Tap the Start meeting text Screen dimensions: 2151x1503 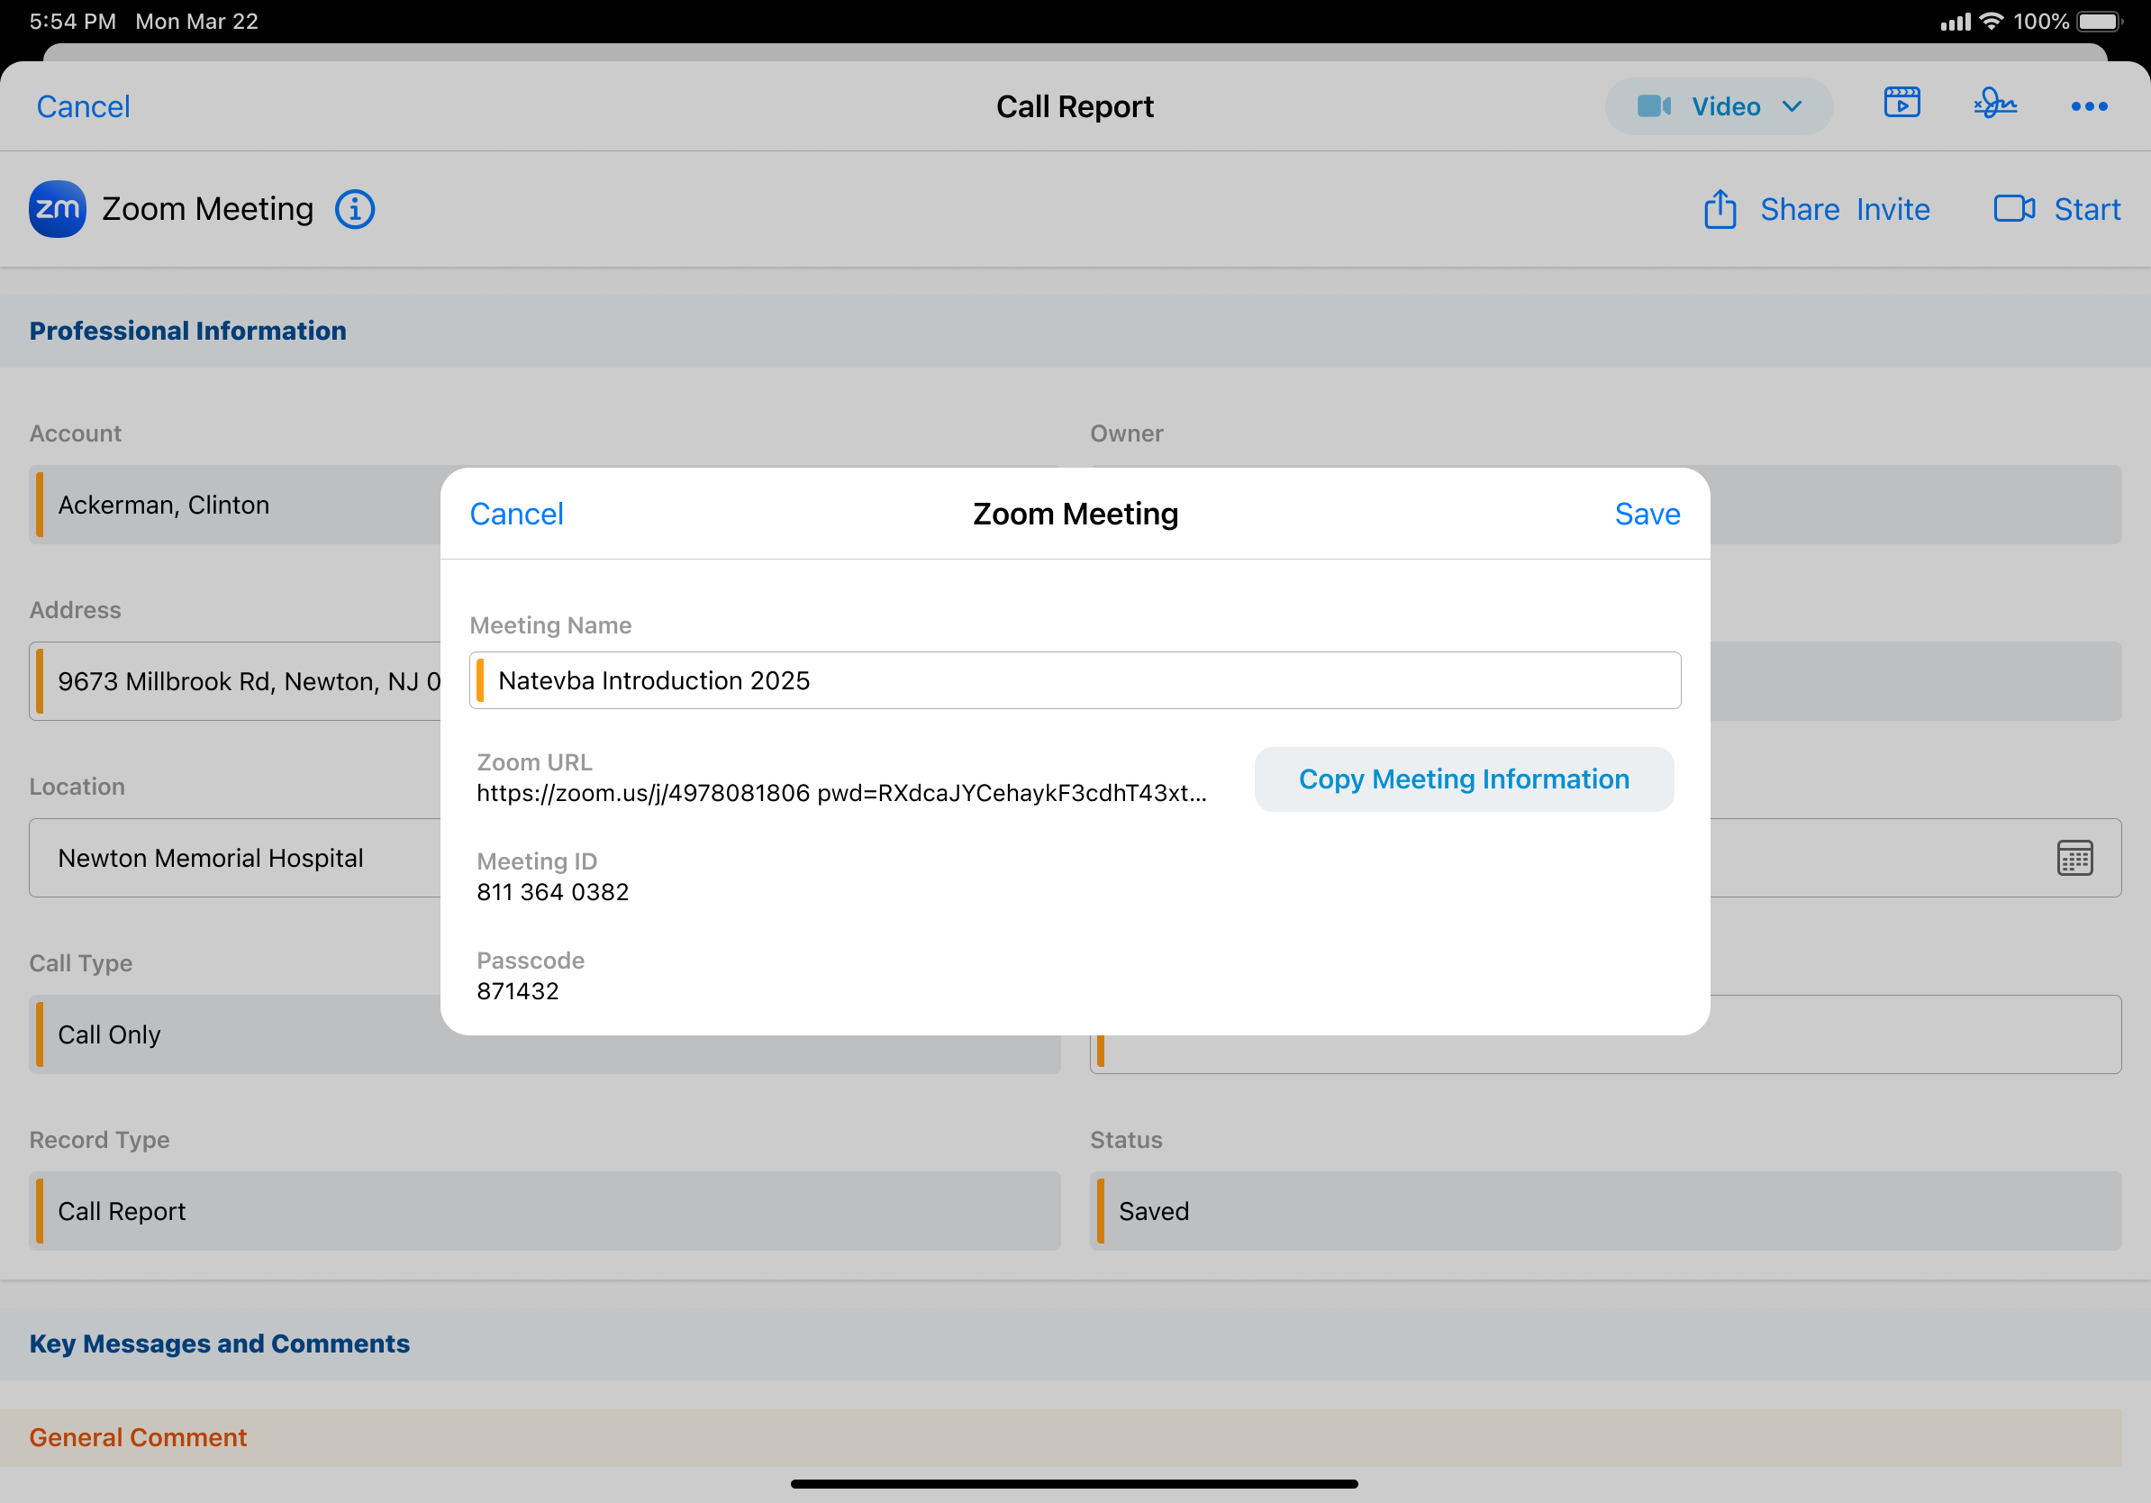pos(2086,209)
